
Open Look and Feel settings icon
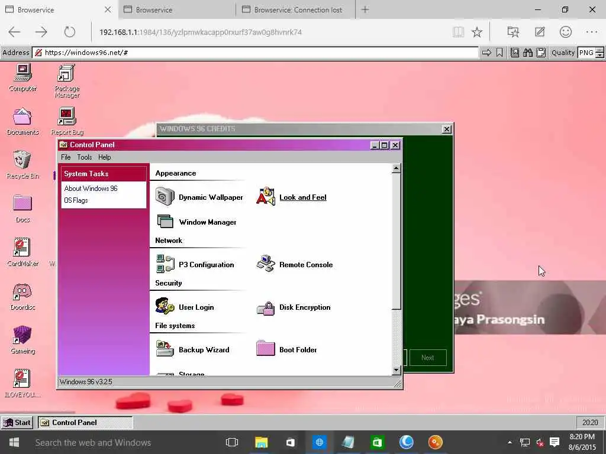[x=266, y=197]
